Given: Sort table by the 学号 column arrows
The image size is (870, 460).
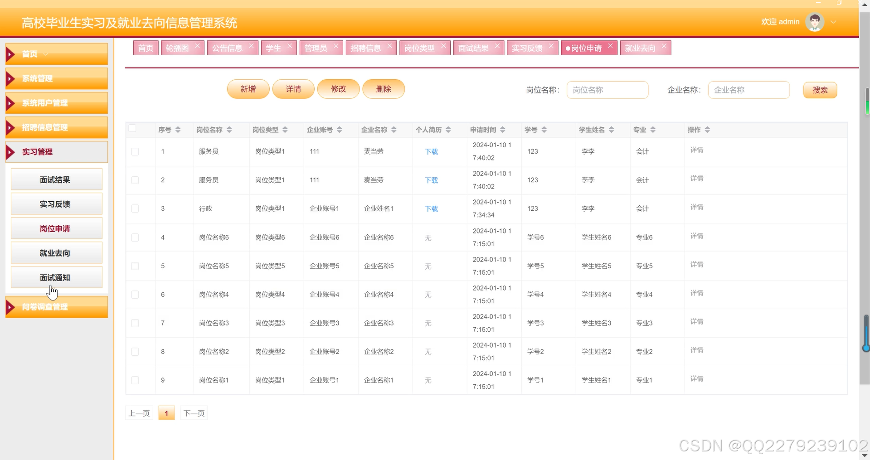Looking at the screenshot, I should point(544,130).
